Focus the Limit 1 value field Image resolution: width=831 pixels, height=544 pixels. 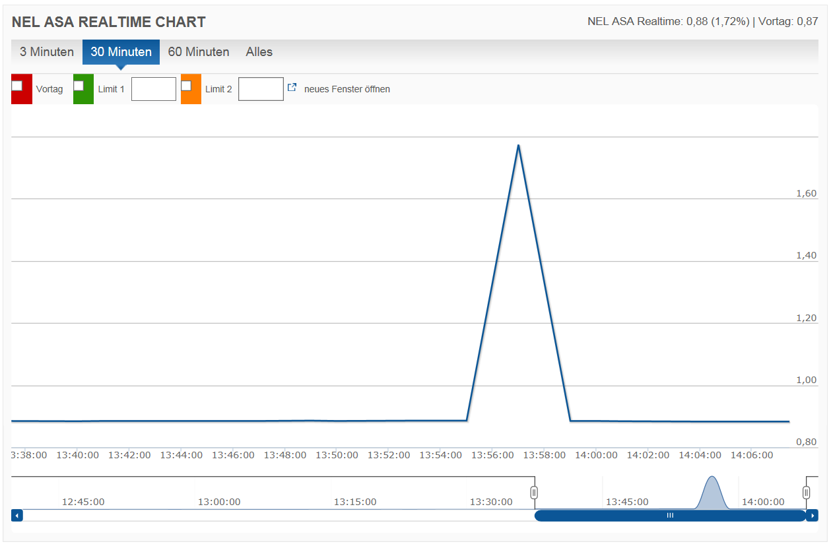tap(154, 89)
